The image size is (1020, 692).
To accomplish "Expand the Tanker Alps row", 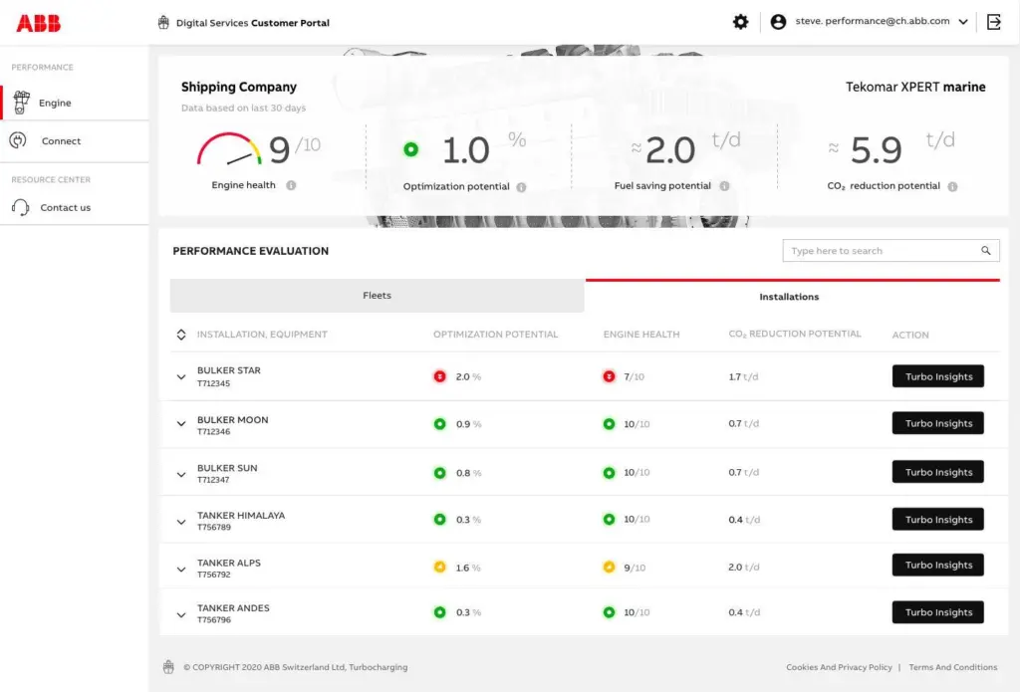I will pyautogui.click(x=181, y=570).
